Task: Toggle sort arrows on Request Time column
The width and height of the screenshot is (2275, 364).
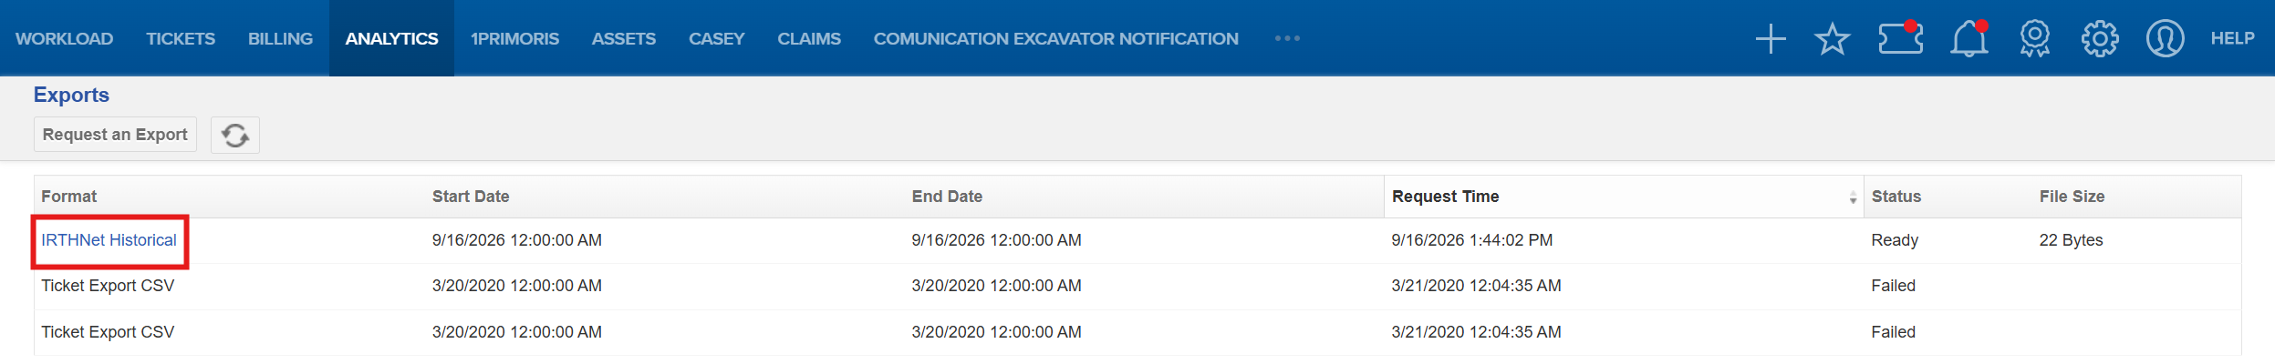Action: [1853, 197]
